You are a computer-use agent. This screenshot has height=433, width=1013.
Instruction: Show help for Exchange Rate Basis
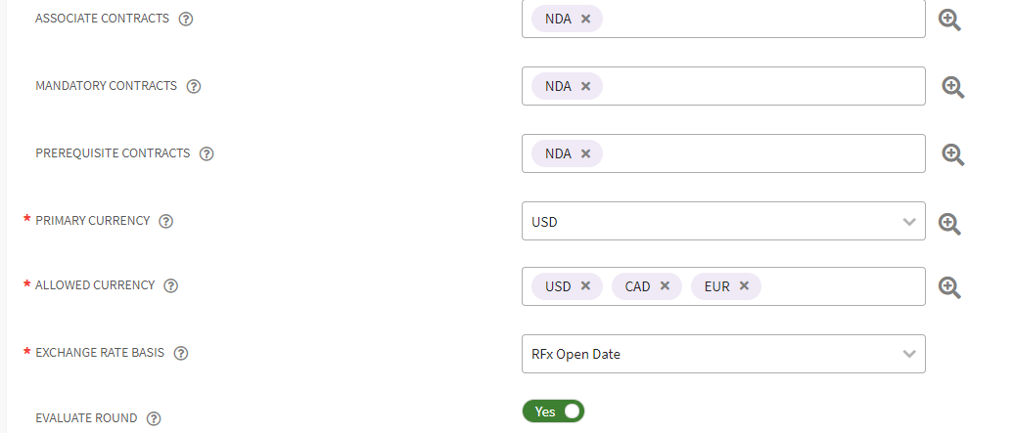(x=181, y=354)
